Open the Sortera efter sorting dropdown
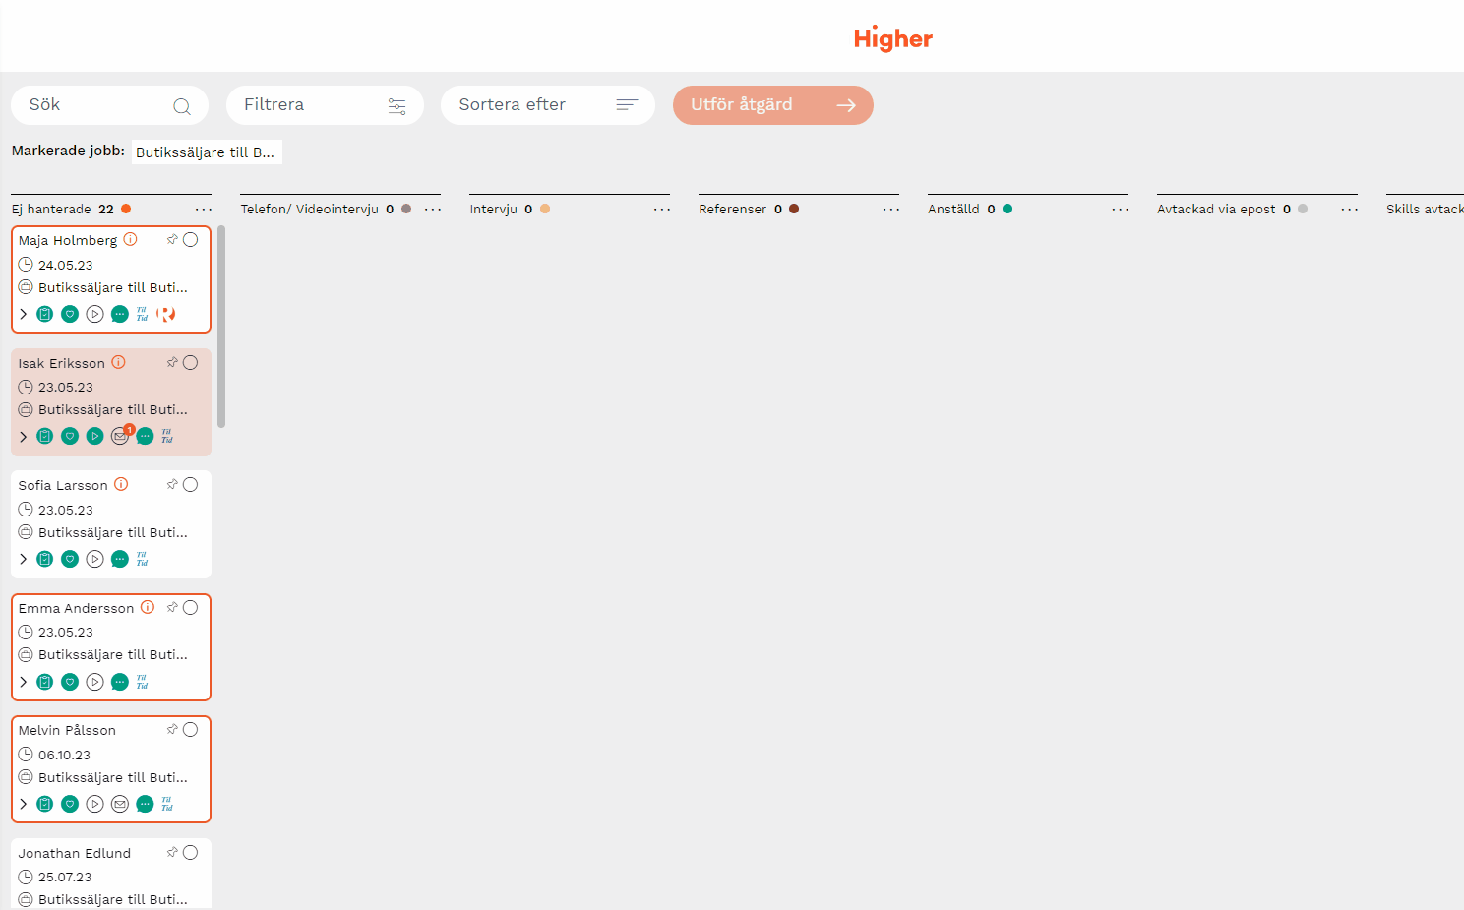 coord(547,105)
